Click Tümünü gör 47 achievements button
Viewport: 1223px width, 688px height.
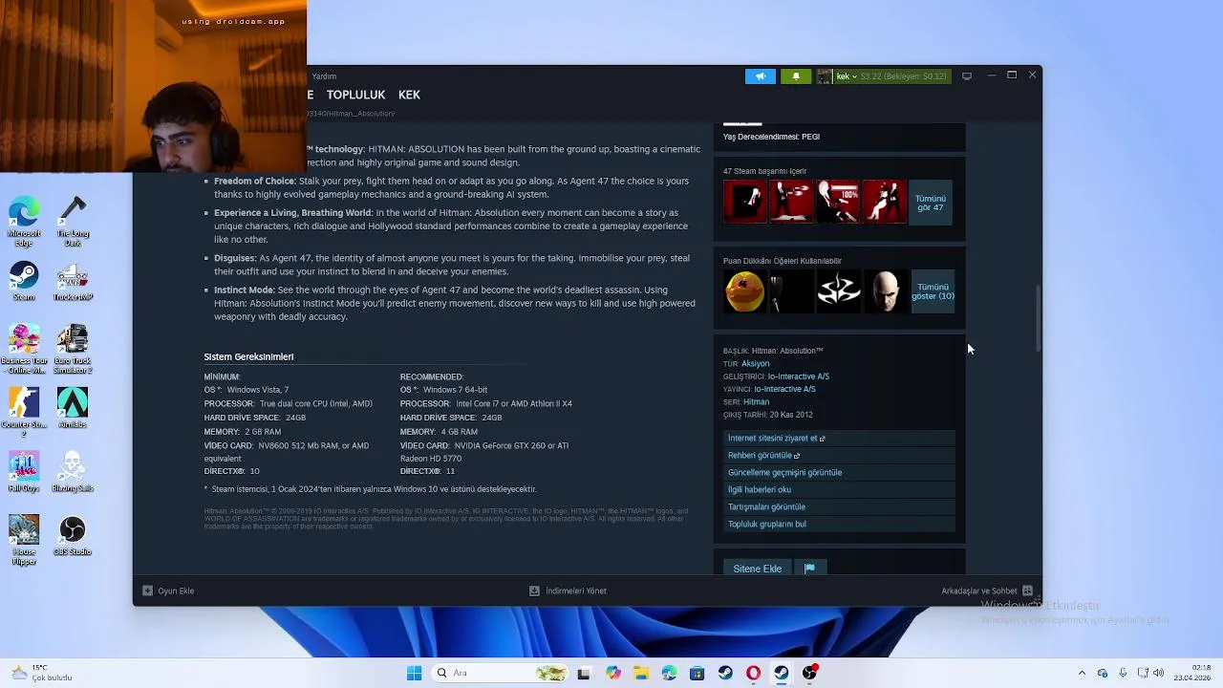tap(931, 203)
